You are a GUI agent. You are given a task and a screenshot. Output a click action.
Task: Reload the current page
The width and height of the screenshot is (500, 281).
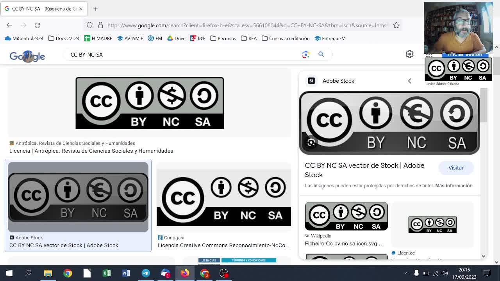tap(37, 25)
